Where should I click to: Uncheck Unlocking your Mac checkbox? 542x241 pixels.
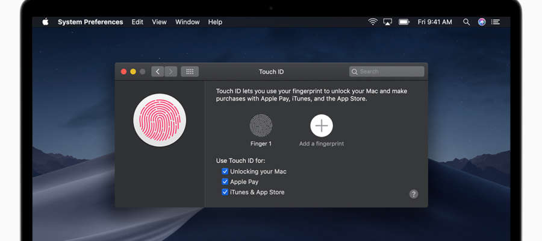tap(225, 171)
